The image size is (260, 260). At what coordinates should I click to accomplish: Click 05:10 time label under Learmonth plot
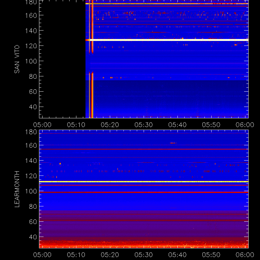click(x=76, y=255)
